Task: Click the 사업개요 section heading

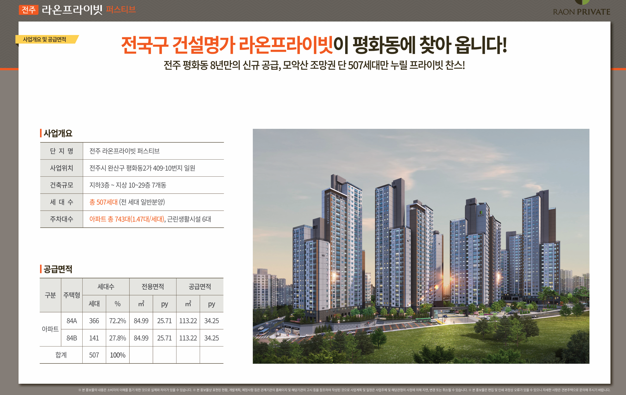Action: tap(58, 133)
